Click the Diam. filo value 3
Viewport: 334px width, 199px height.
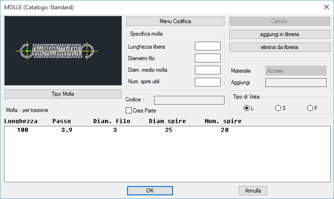(x=115, y=130)
